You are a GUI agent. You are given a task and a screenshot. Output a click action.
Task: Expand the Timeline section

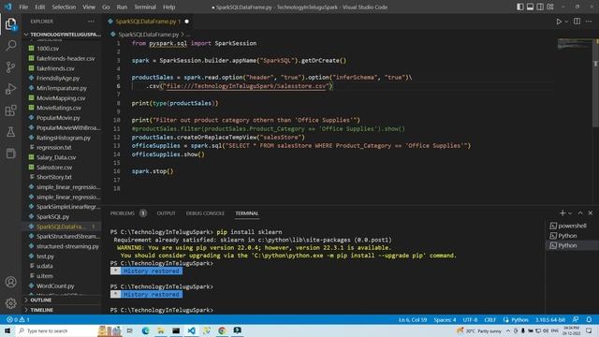pyautogui.click(x=41, y=310)
